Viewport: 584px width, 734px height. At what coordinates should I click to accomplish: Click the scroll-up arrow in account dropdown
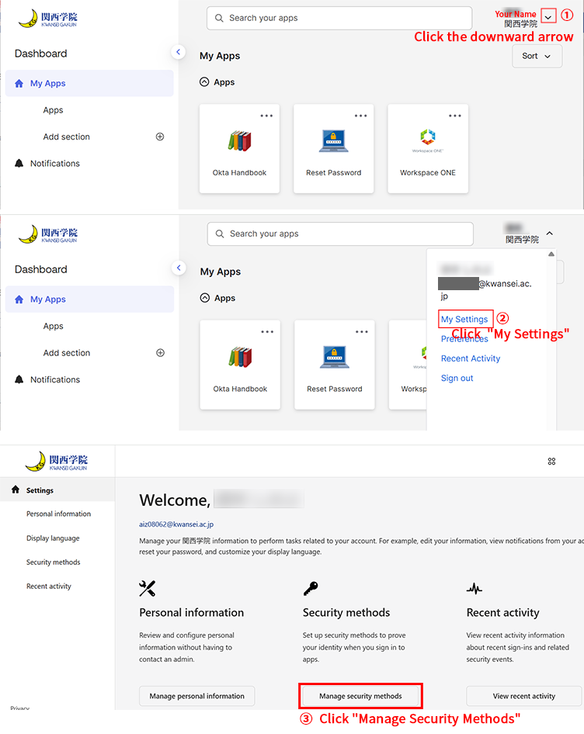coord(551,254)
